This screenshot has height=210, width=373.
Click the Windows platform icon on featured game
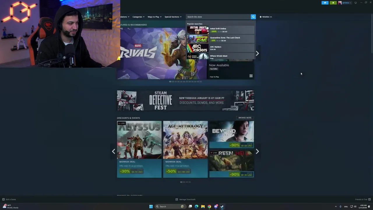(x=251, y=76)
